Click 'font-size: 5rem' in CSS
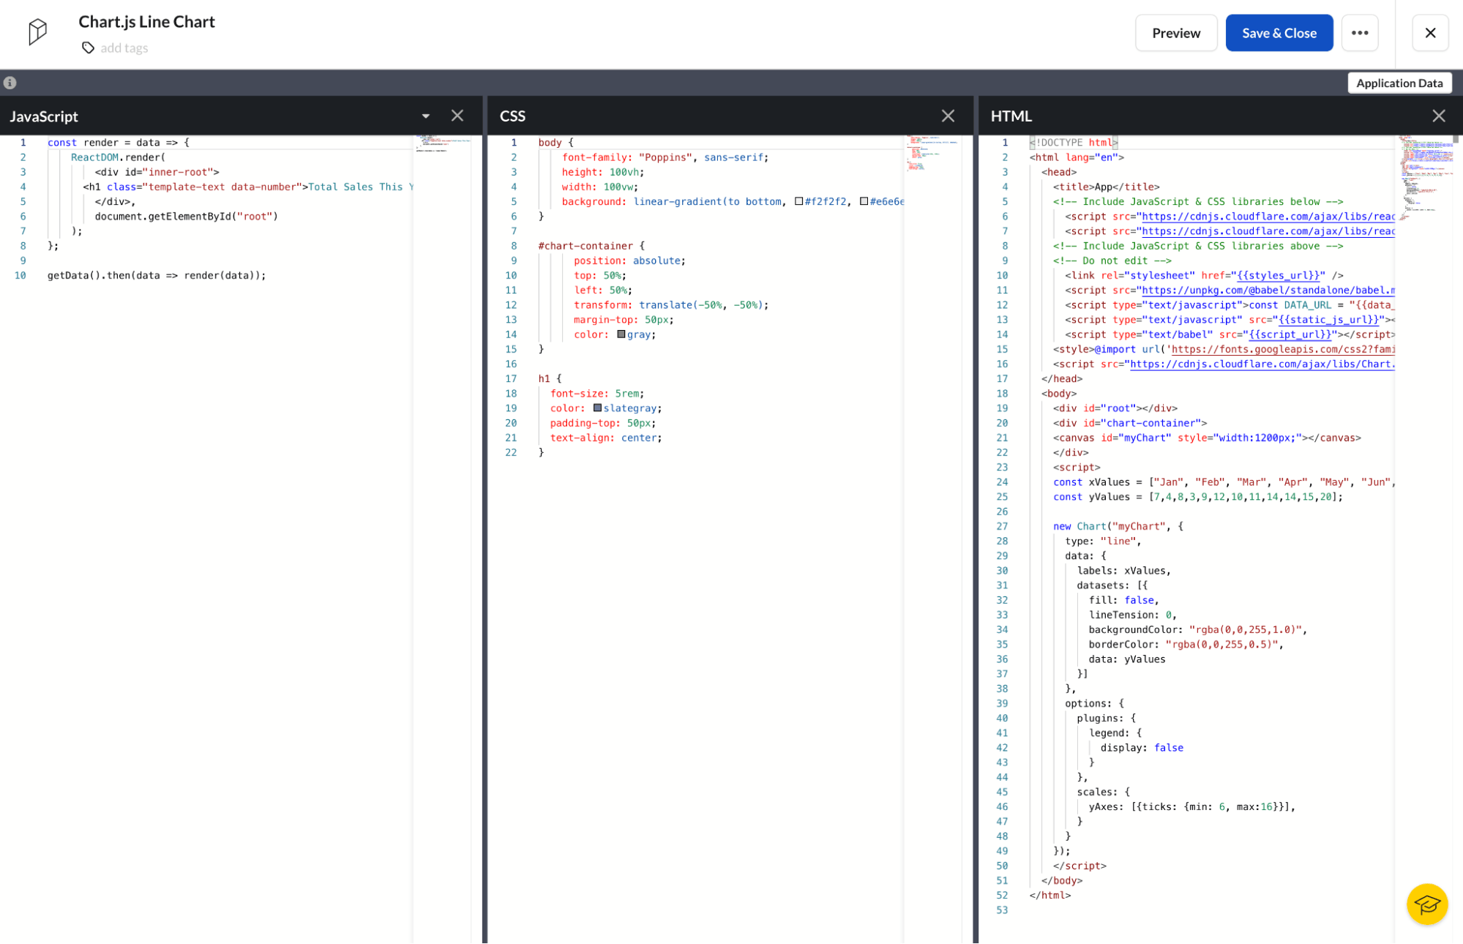The image size is (1463, 944). [597, 394]
